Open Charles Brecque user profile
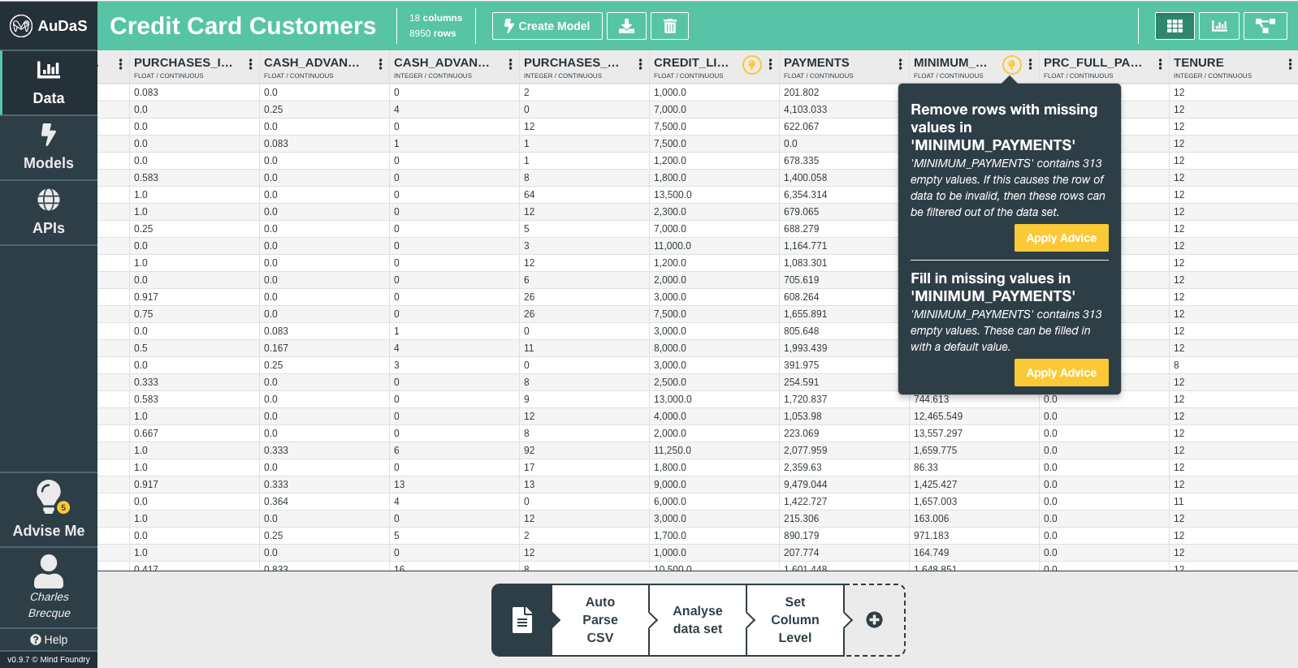 (x=49, y=588)
